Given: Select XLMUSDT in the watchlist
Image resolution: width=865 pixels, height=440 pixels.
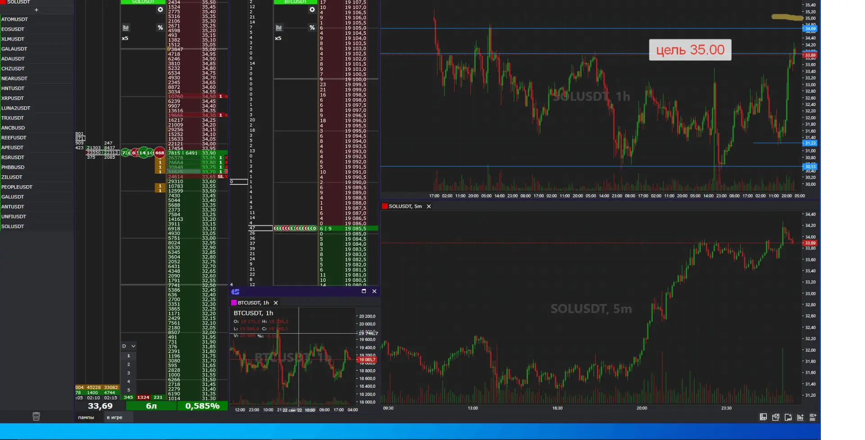Looking at the screenshot, I should coord(36,39).
